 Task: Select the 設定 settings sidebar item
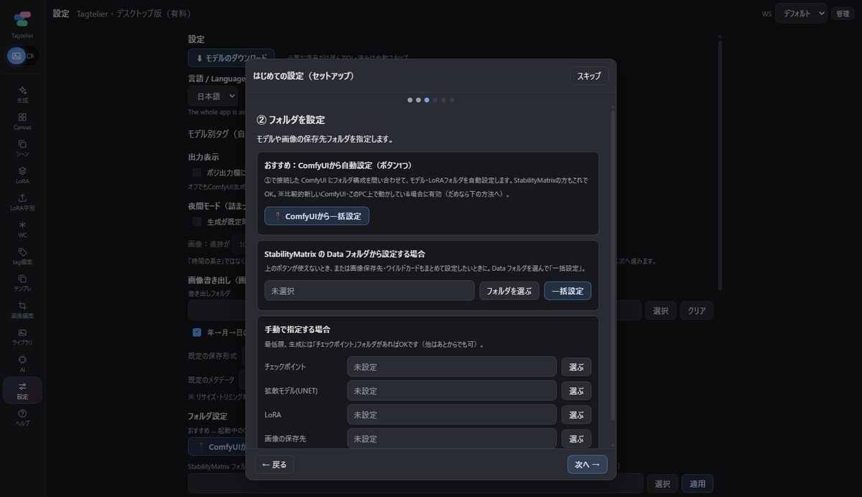(22, 390)
